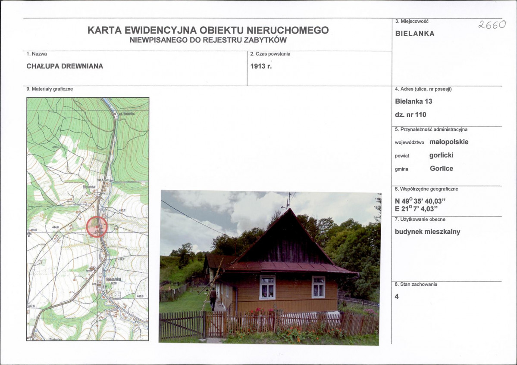Select the value 'gorlicki'

[441, 155]
